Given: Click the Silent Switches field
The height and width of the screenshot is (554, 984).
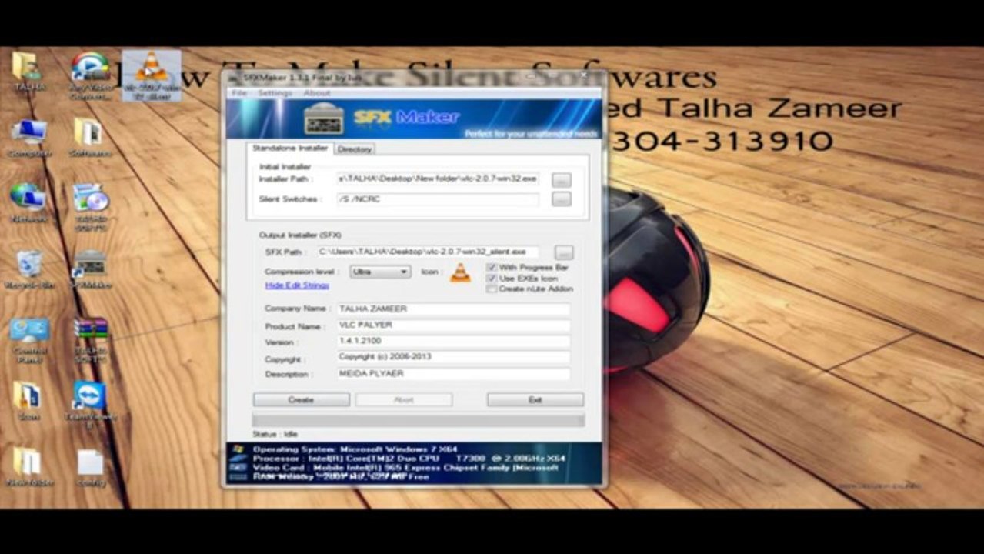Looking at the screenshot, I should pyautogui.click(x=438, y=199).
